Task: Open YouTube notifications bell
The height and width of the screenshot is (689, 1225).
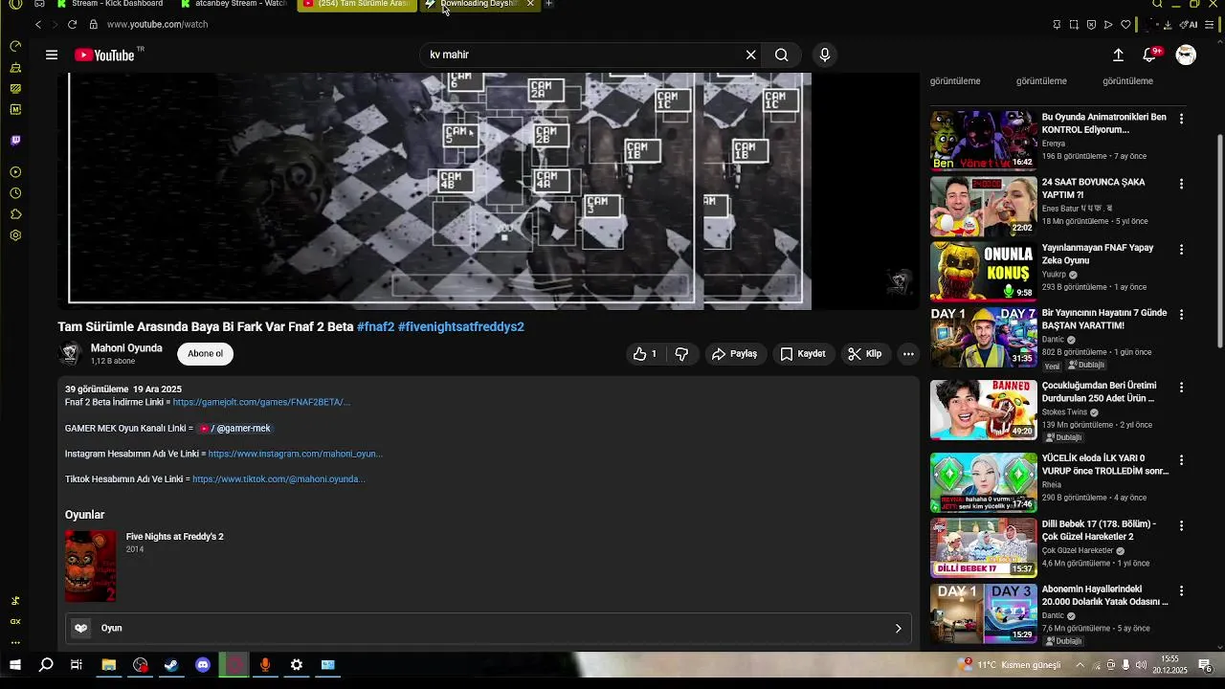Action: 1150,55
